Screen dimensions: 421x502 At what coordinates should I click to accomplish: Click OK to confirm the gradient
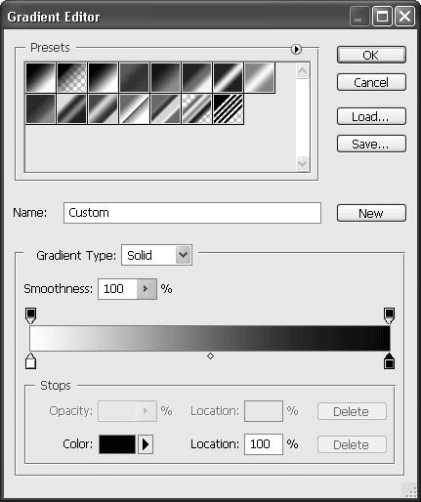[371, 55]
